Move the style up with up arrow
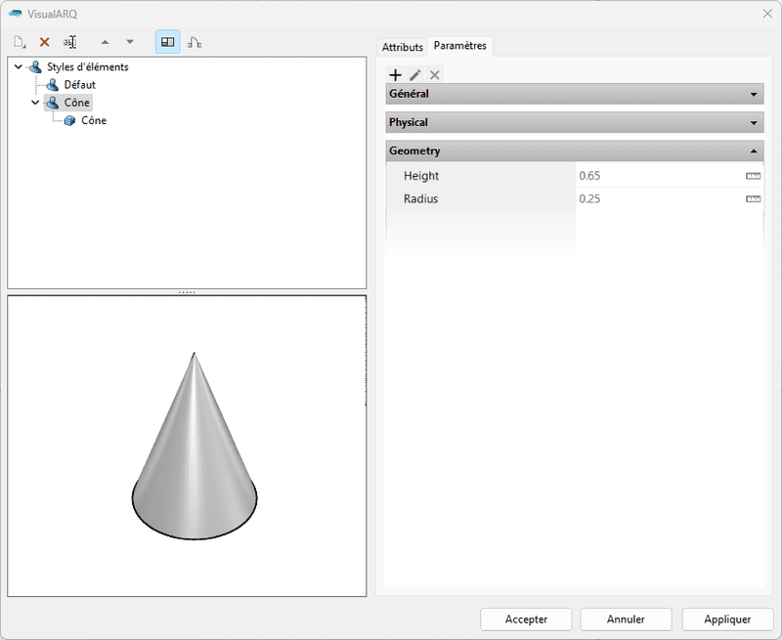 coord(105,42)
